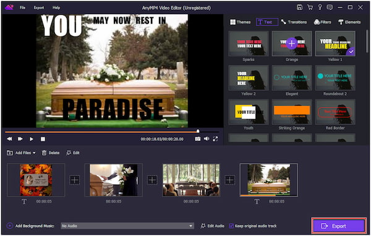Select the autumn leaves clip in timeline

pos(36,180)
